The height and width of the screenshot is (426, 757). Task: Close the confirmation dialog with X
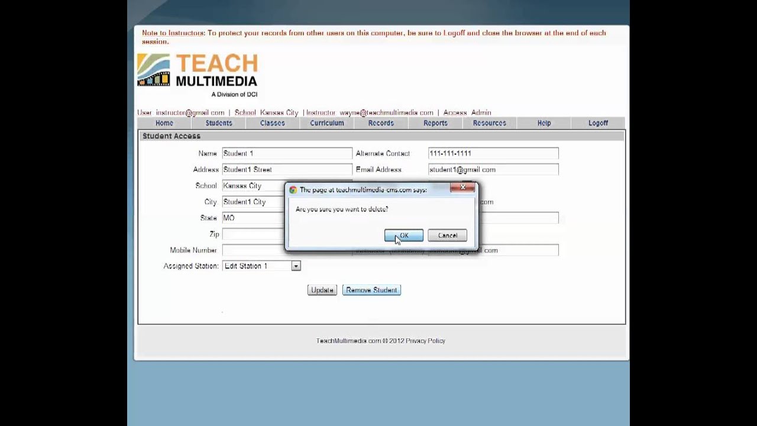point(462,188)
